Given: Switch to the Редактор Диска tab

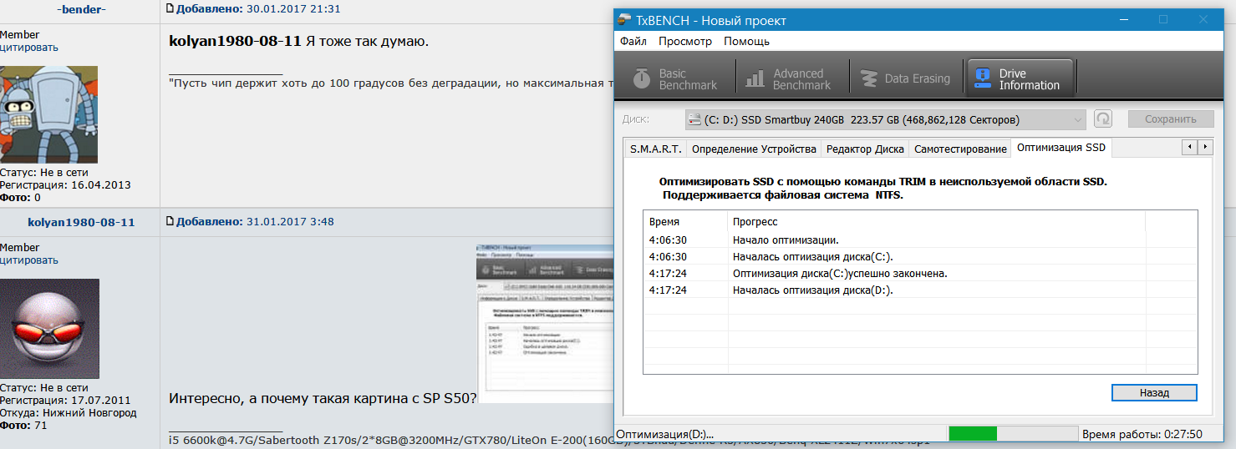Looking at the screenshot, I should 865,149.
